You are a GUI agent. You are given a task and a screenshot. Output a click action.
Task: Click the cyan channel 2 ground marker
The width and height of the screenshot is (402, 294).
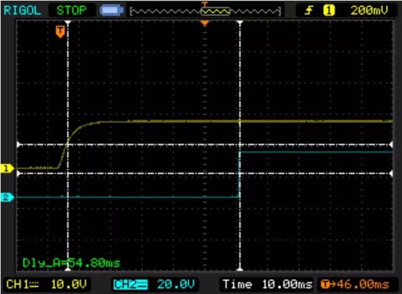7,197
